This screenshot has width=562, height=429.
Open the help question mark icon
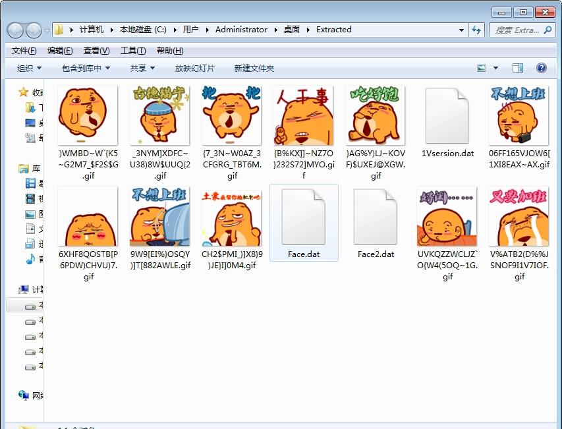coord(542,68)
